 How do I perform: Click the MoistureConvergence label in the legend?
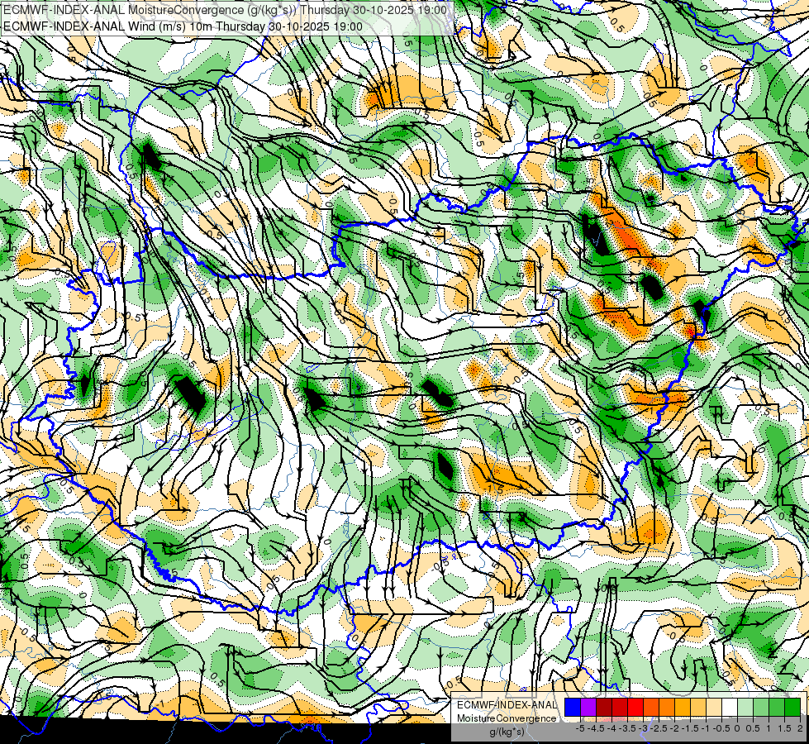(507, 718)
